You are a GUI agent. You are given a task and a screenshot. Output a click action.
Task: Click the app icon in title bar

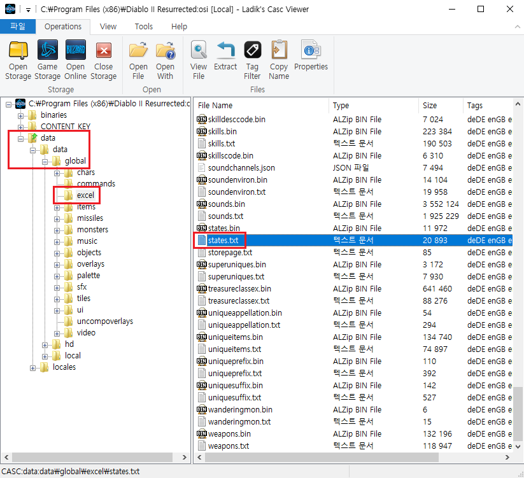coord(10,9)
